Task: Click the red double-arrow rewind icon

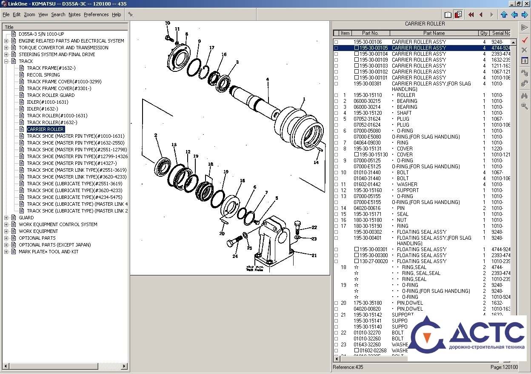Action: click(x=471, y=14)
